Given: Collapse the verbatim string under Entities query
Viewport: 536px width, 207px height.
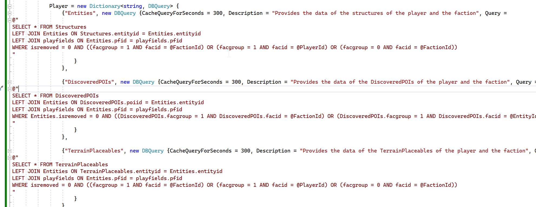Looking at the screenshot, I should coord(10,20).
